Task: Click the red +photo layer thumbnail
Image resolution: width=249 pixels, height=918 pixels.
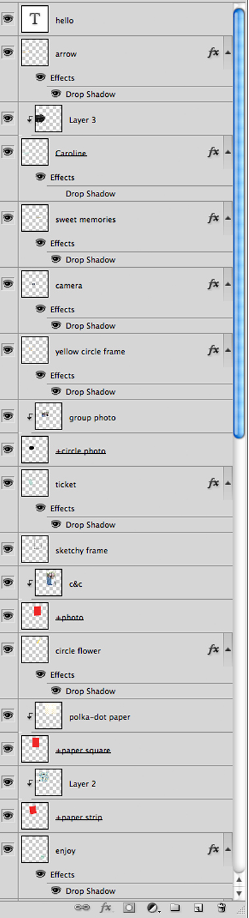Action: (35, 616)
